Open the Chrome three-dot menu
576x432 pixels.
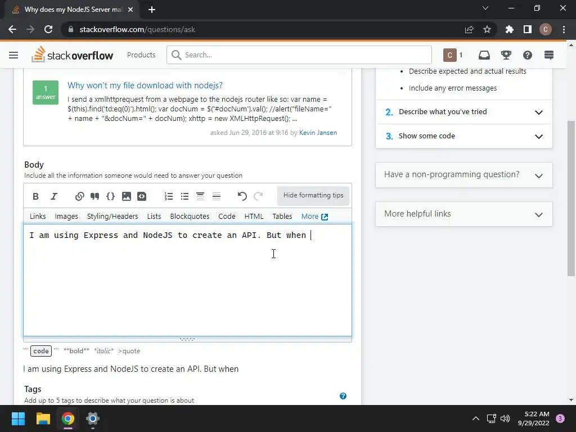(564, 29)
